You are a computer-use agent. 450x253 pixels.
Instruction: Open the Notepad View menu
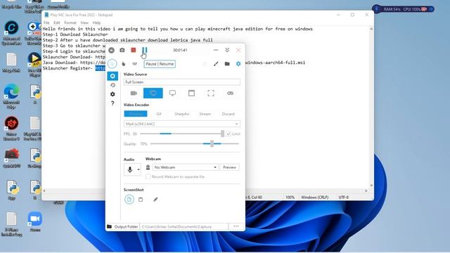[84, 22]
